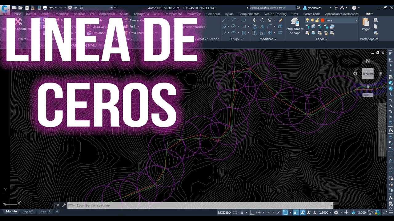Toggle object snap in status bar
The height and width of the screenshot is (221, 394).
[285, 212]
